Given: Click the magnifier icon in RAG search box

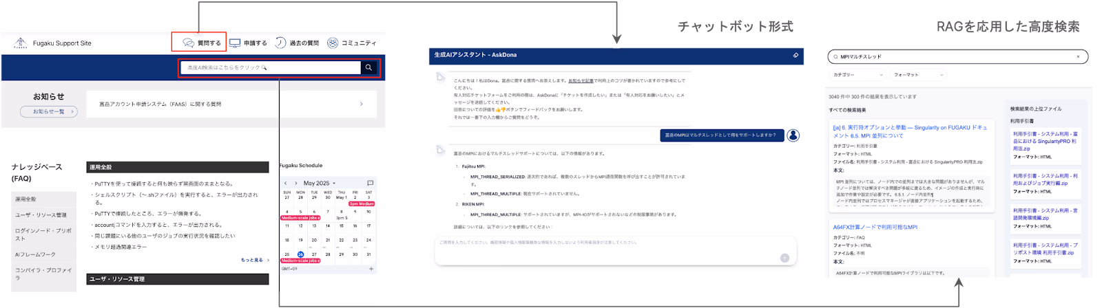Looking at the screenshot, I should coord(835,56).
